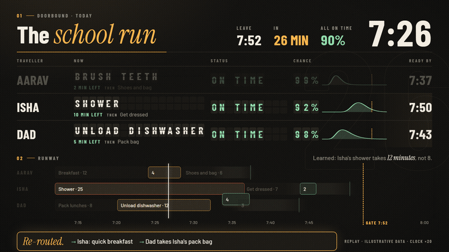Click the DOORBOUND · TODAY heading
The height and width of the screenshot is (252, 449).
coord(65,16)
